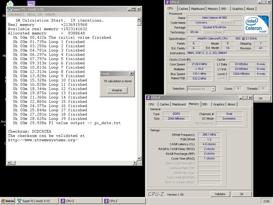Viewport: 273px width, 205px height.
Task: Switch to About tab in top CPU-Z window
Action: (250, 9)
